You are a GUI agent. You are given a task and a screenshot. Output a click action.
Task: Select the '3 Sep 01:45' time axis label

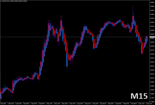pyautogui.click(x=103, y=104)
